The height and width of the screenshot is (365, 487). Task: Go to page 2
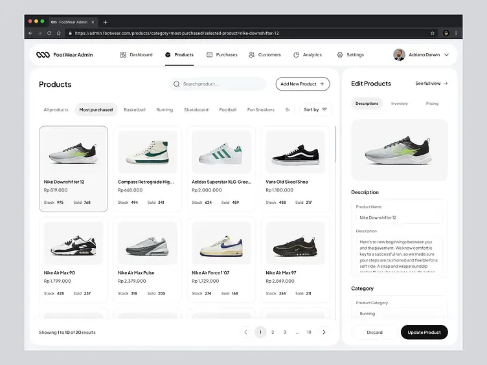point(273,332)
